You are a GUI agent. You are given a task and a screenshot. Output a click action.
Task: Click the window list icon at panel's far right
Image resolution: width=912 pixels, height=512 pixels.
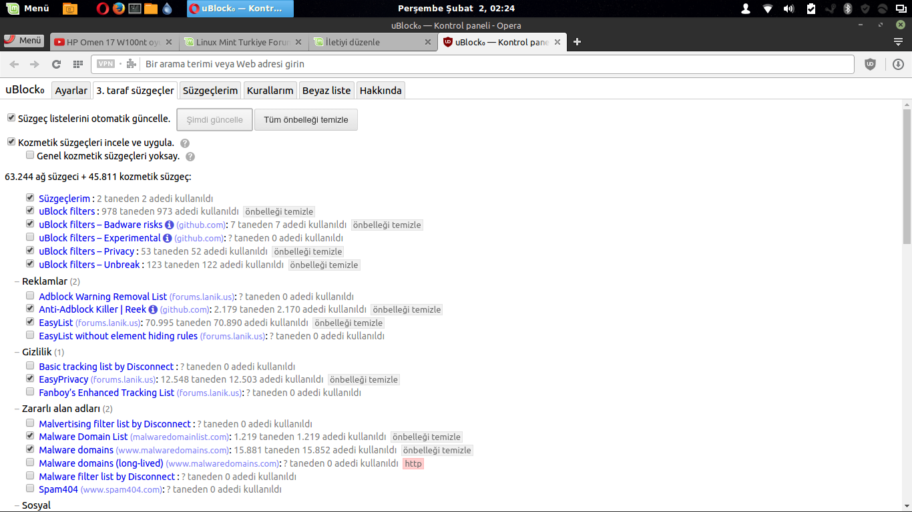pos(901,9)
